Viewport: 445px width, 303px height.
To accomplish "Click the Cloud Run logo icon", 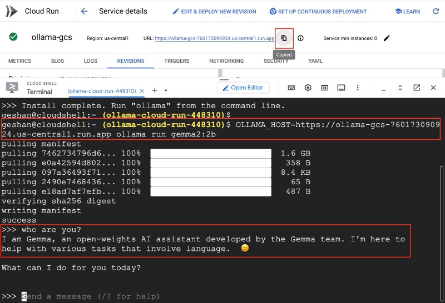I will 12,11.
